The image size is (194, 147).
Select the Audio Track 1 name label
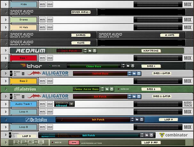coord(23,104)
